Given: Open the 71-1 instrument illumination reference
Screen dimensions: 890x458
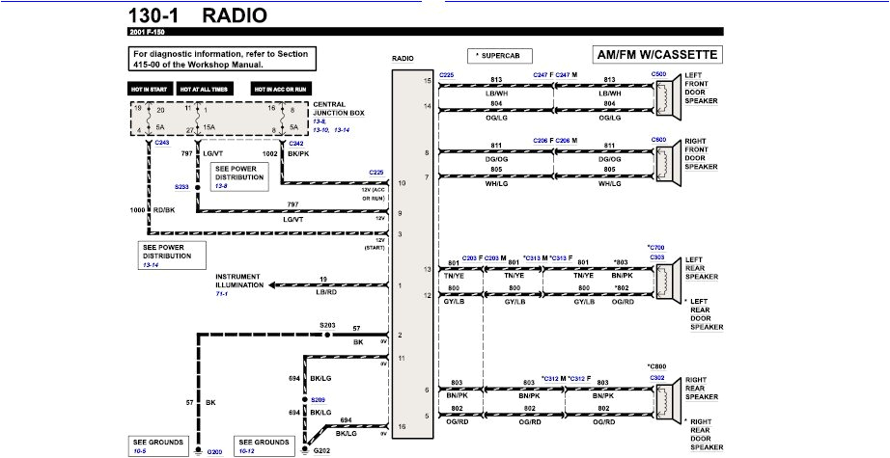Looking at the screenshot, I should pyautogui.click(x=222, y=293).
